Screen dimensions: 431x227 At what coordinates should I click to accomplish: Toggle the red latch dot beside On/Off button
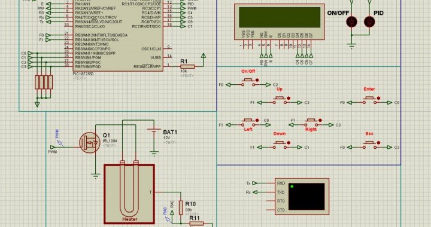coord(257,80)
